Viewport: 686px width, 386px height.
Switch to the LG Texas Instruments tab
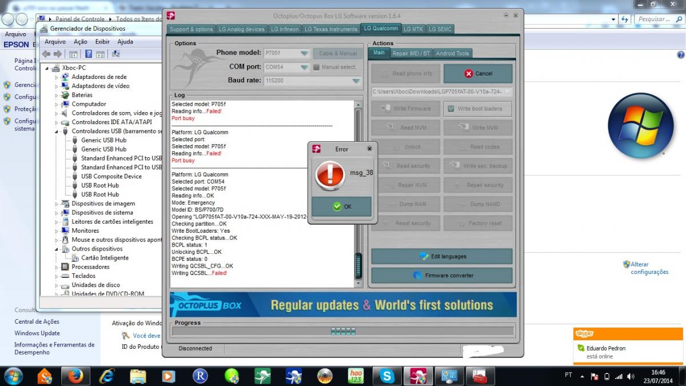tap(331, 29)
